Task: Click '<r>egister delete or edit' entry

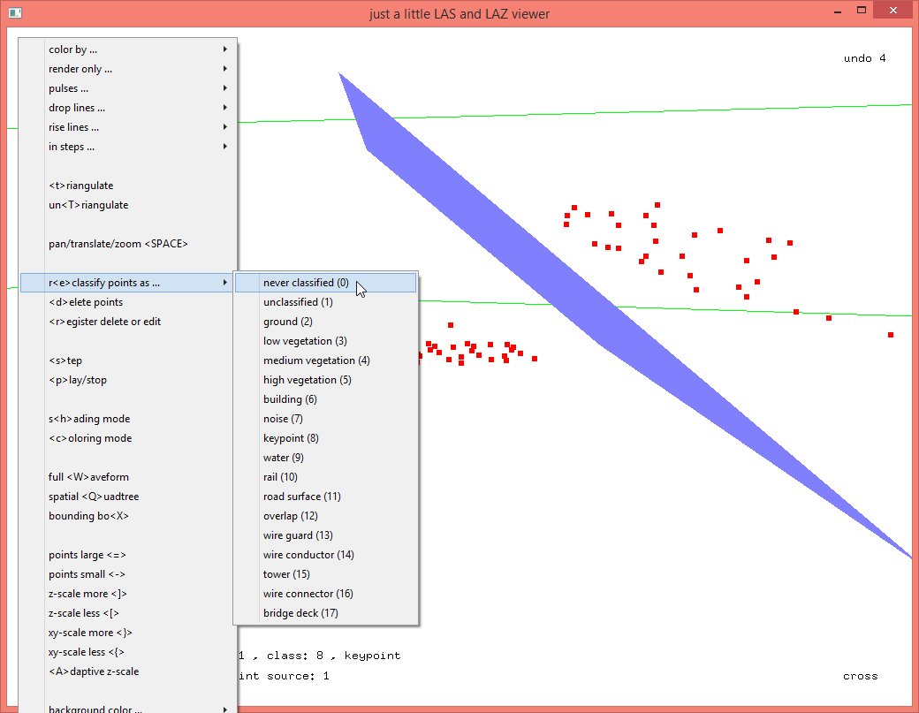Action: coord(104,322)
